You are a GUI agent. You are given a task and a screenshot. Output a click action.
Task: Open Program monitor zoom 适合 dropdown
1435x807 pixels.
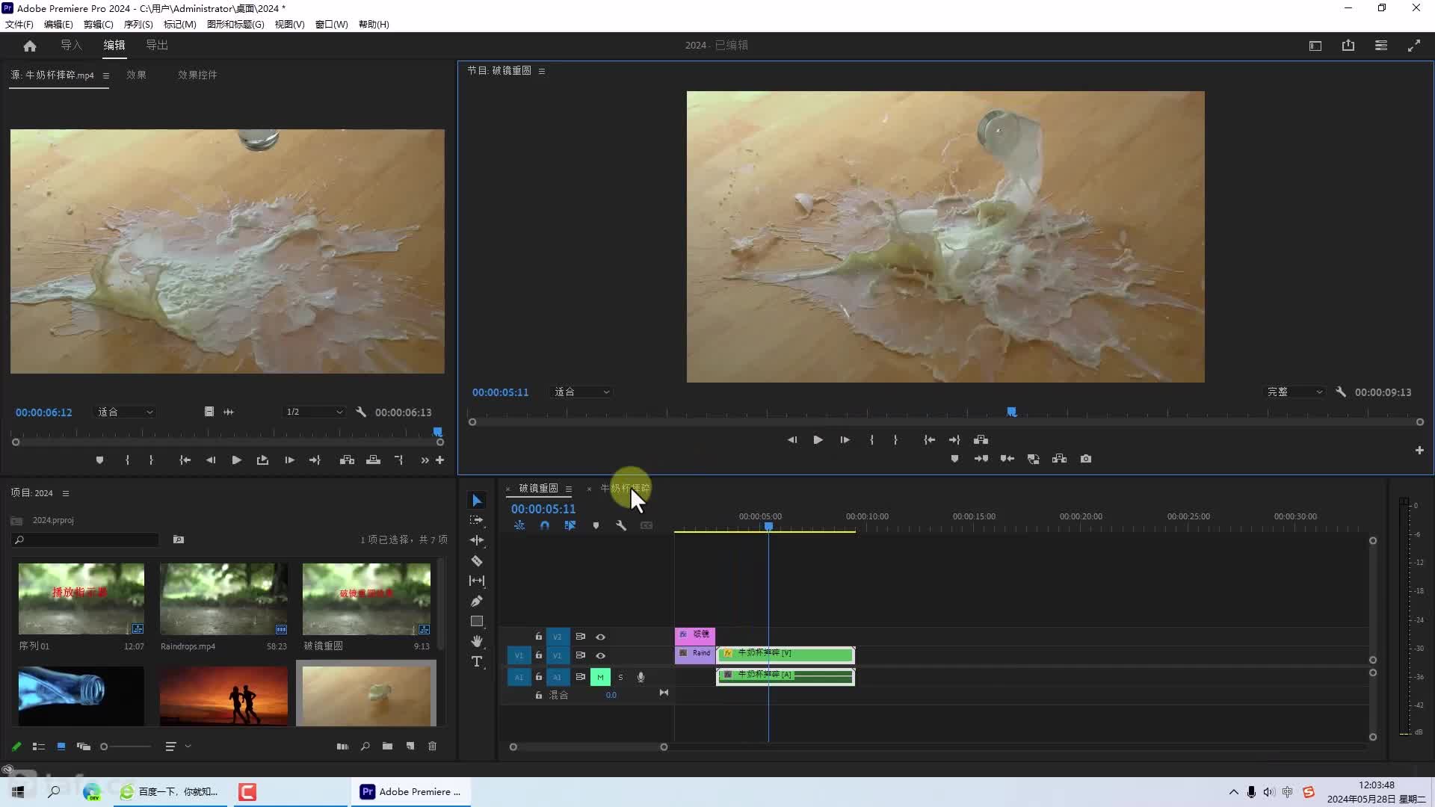[581, 392]
